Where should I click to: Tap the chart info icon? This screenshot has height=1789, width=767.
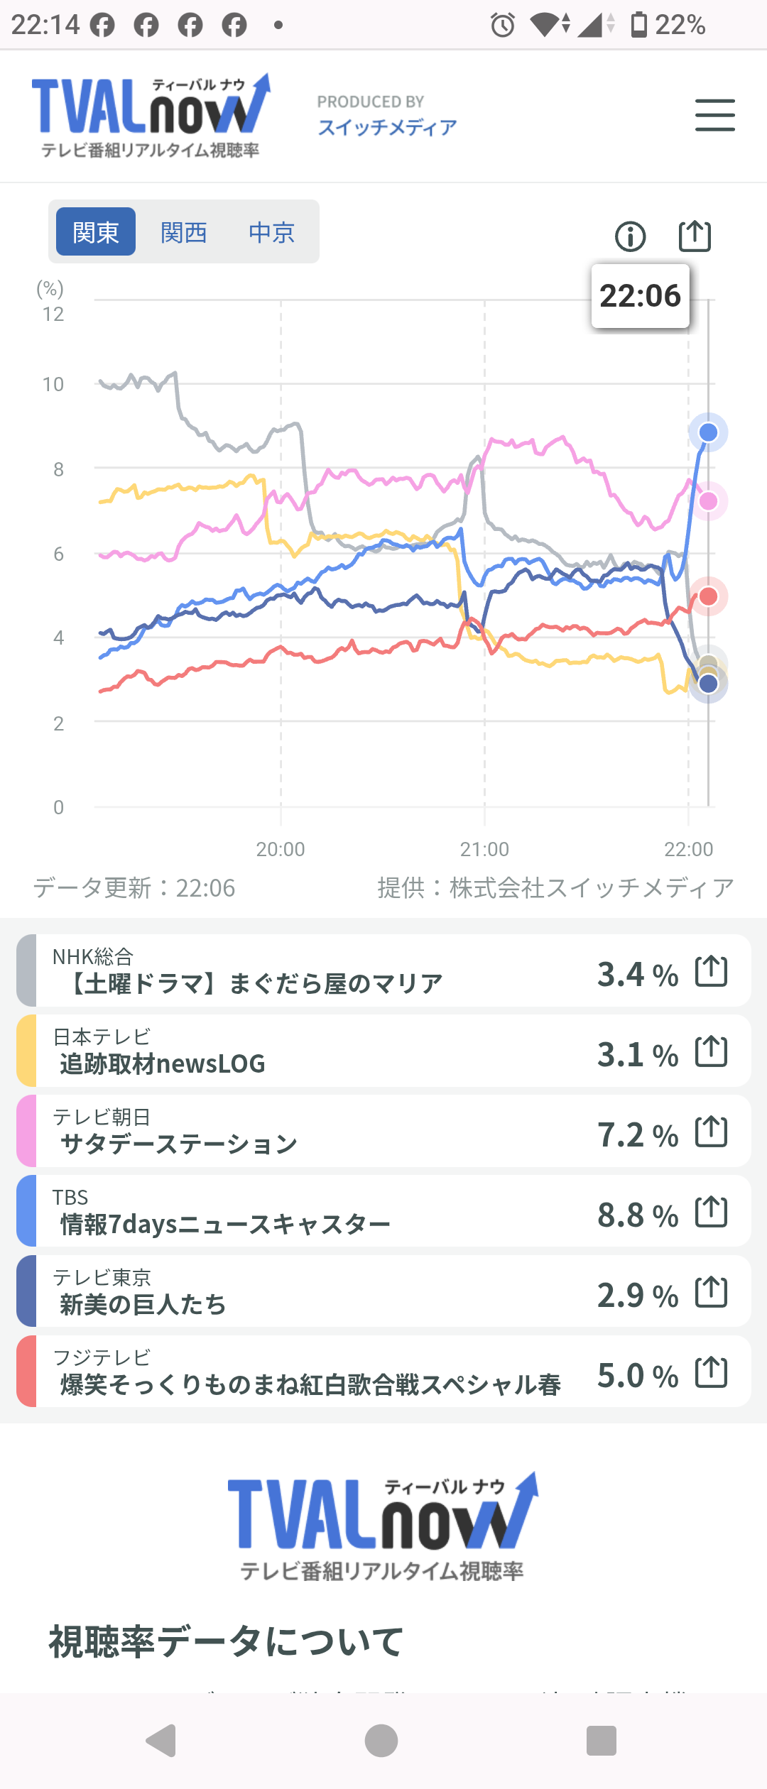pyautogui.click(x=630, y=236)
